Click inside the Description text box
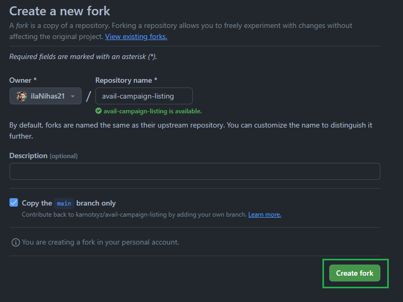The image size is (403, 302). point(195,171)
